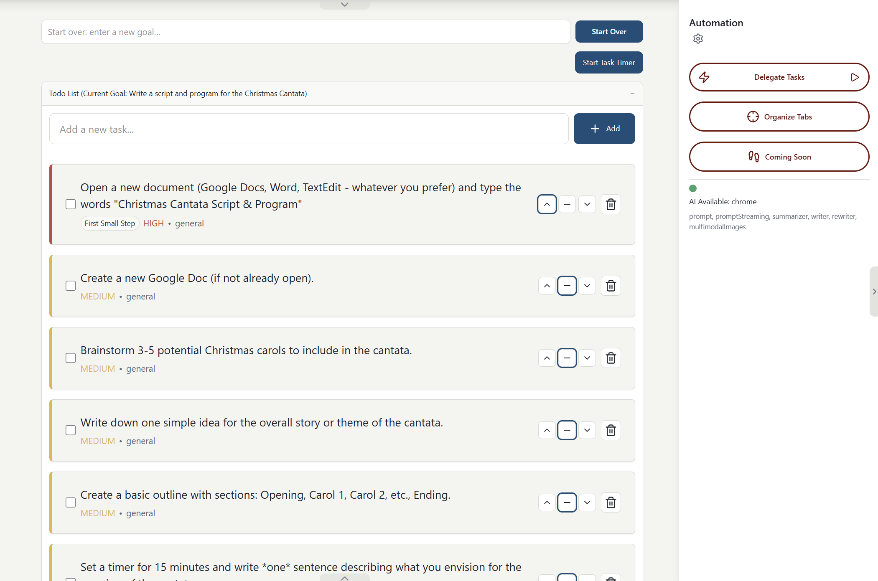Move 'Create a basic outline' task down
Image resolution: width=878 pixels, height=581 pixels.
(587, 502)
